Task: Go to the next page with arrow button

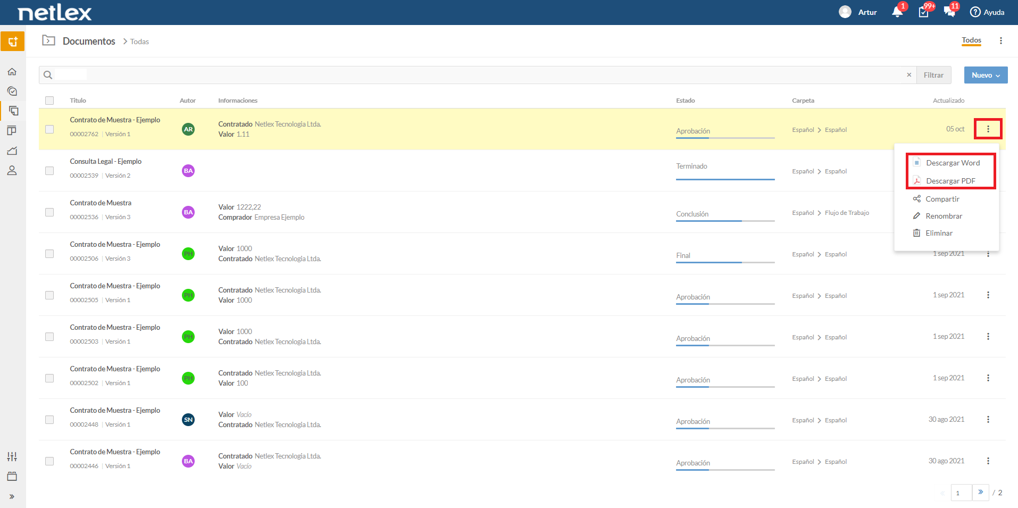Action: click(980, 493)
